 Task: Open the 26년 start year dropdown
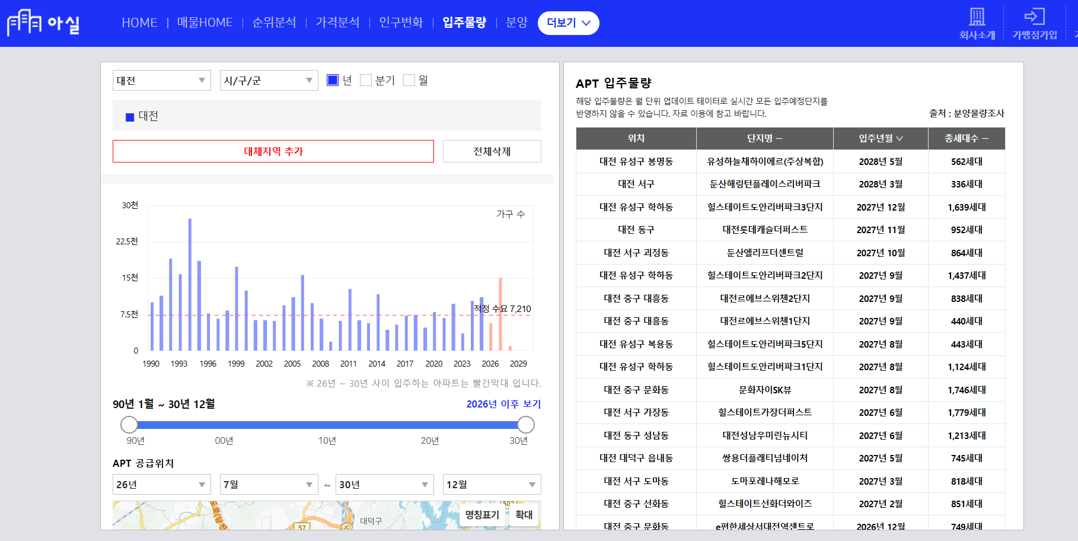click(x=162, y=485)
